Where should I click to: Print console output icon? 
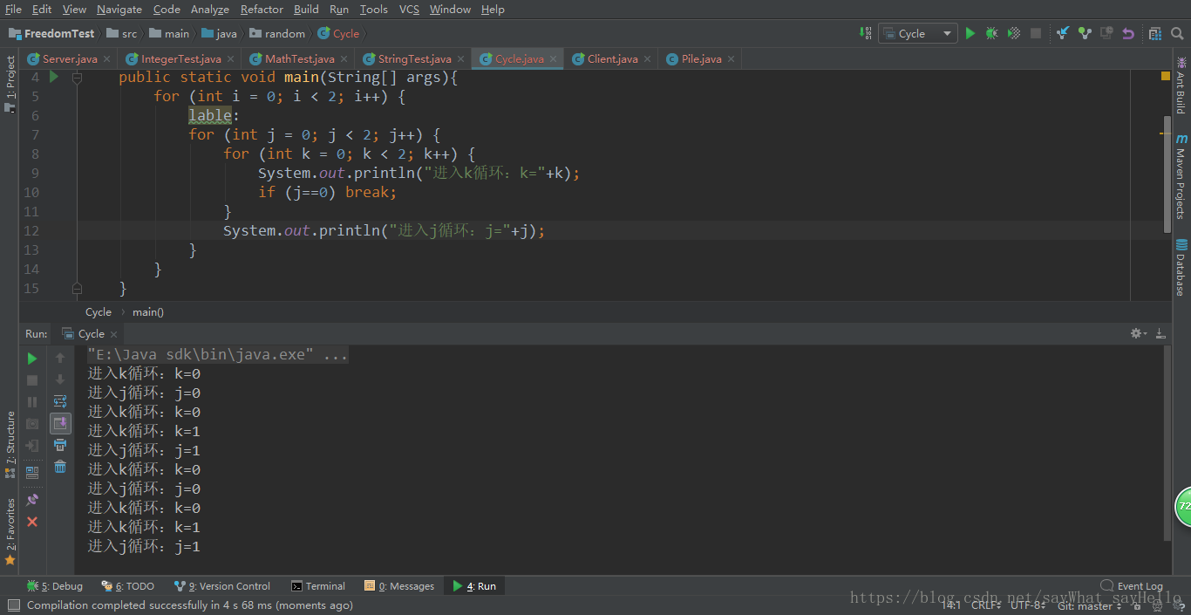60,445
